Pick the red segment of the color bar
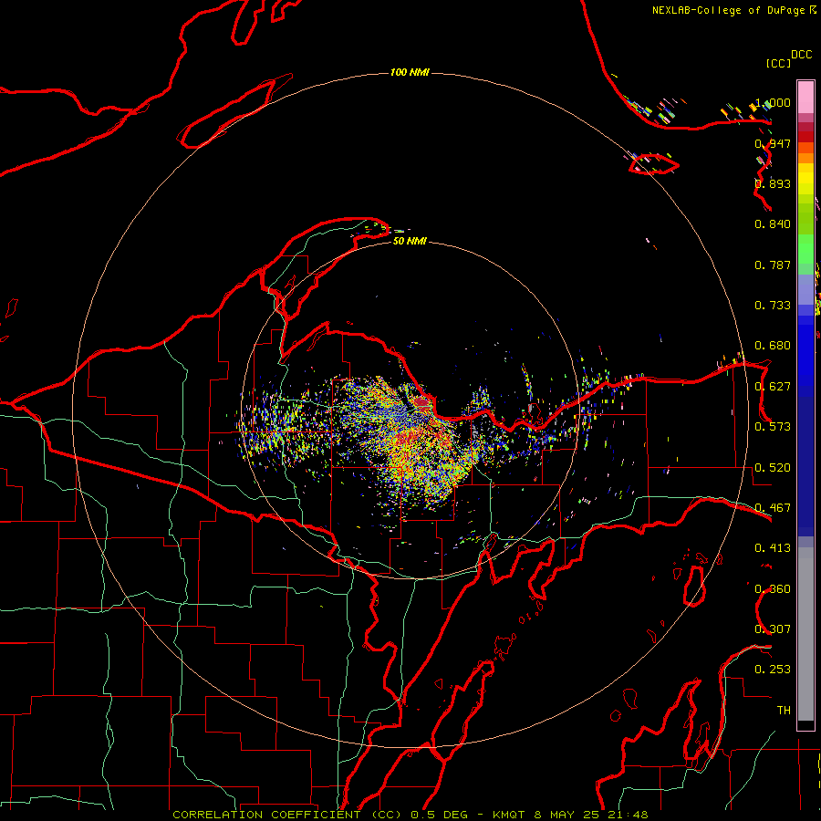 805,136
